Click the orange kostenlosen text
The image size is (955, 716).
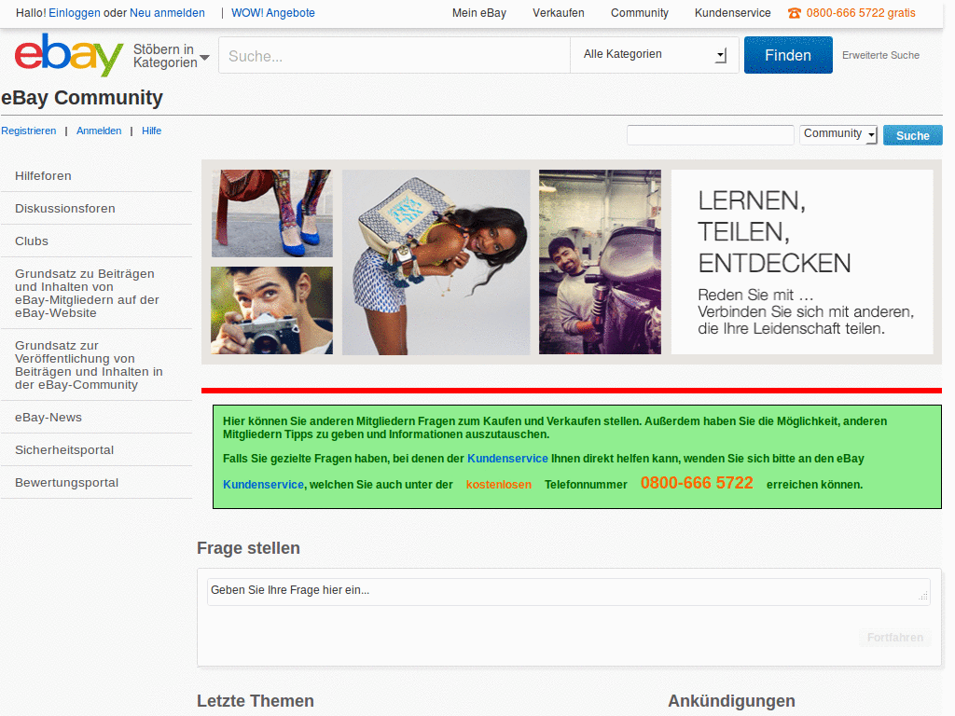click(499, 485)
